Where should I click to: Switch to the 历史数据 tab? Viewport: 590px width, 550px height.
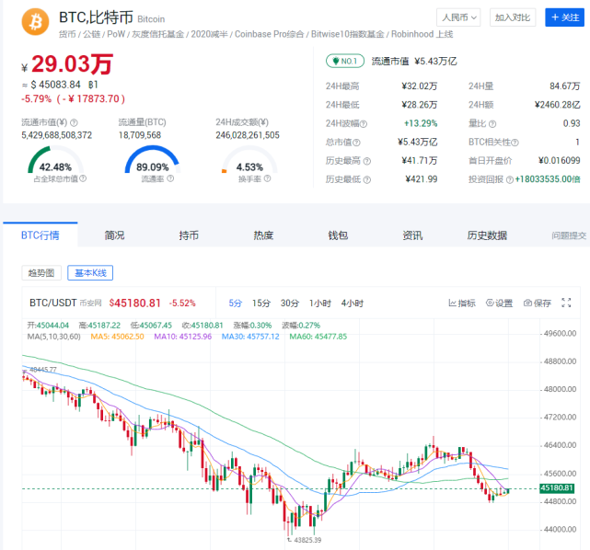tap(487, 235)
